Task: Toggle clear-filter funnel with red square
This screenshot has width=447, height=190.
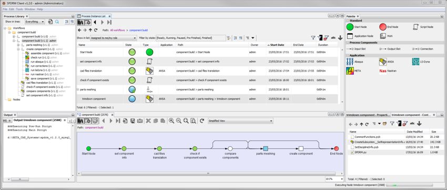Action: (x=327, y=38)
